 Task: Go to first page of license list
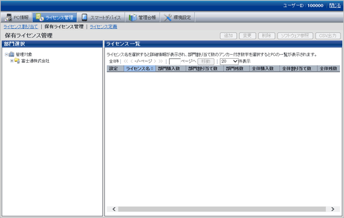pos(125,61)
